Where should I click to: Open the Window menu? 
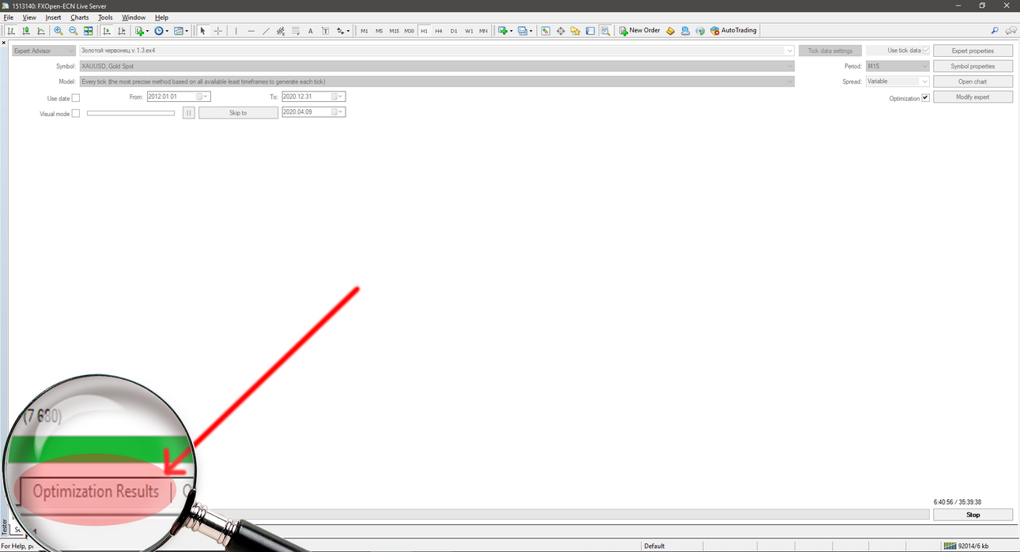(134, 17)
